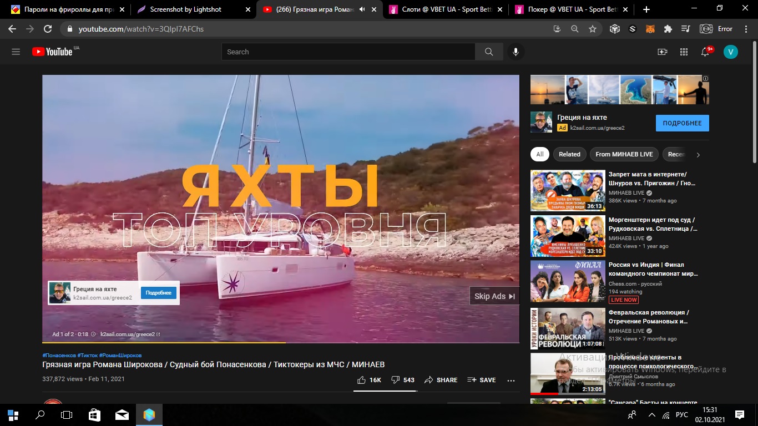758x426 pixels.
Task: Open the account avatar V menu
Action: [731, 52]
